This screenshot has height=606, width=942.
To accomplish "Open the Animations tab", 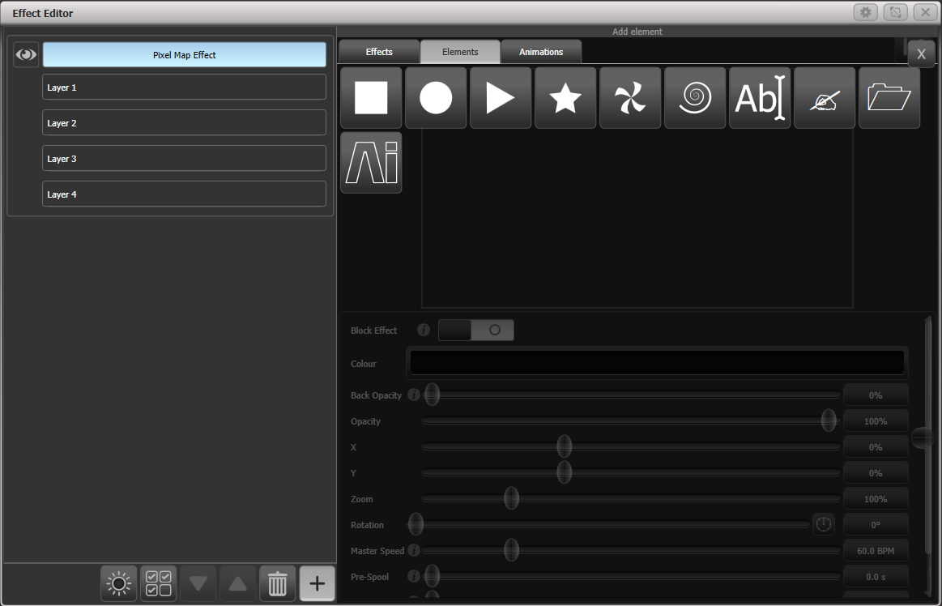I will (x=540, y=51).
